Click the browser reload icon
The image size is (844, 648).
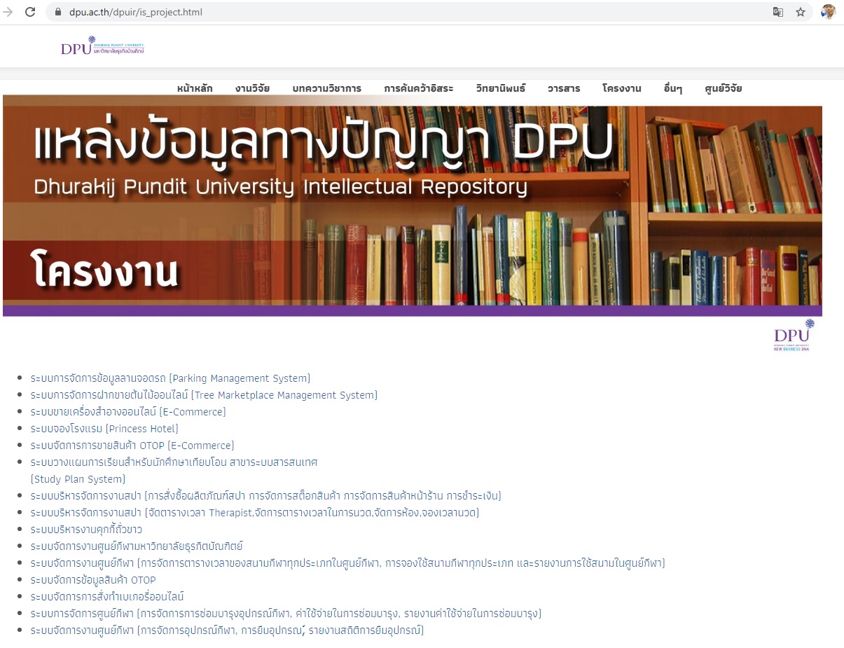coord(30,12)
